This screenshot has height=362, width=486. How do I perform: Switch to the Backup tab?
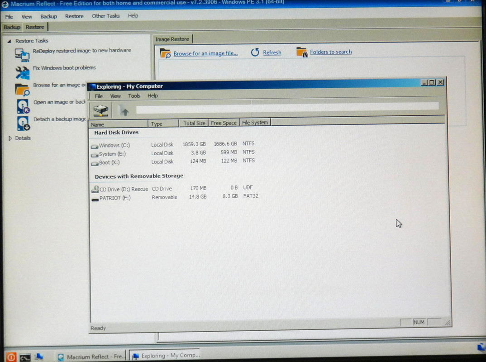12,27
